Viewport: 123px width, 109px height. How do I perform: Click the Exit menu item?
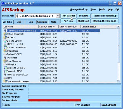(x=117, y=10)
